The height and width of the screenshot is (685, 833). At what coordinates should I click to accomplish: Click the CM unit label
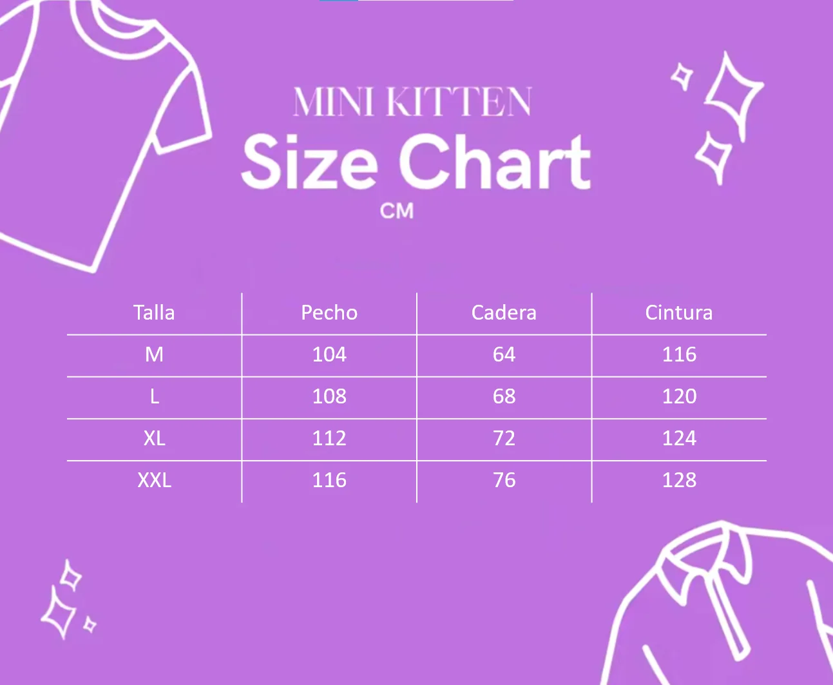[396, 211]
